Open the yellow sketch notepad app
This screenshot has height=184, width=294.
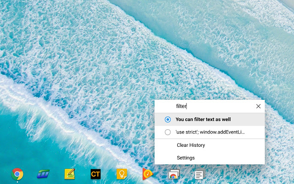click(69, 174)
